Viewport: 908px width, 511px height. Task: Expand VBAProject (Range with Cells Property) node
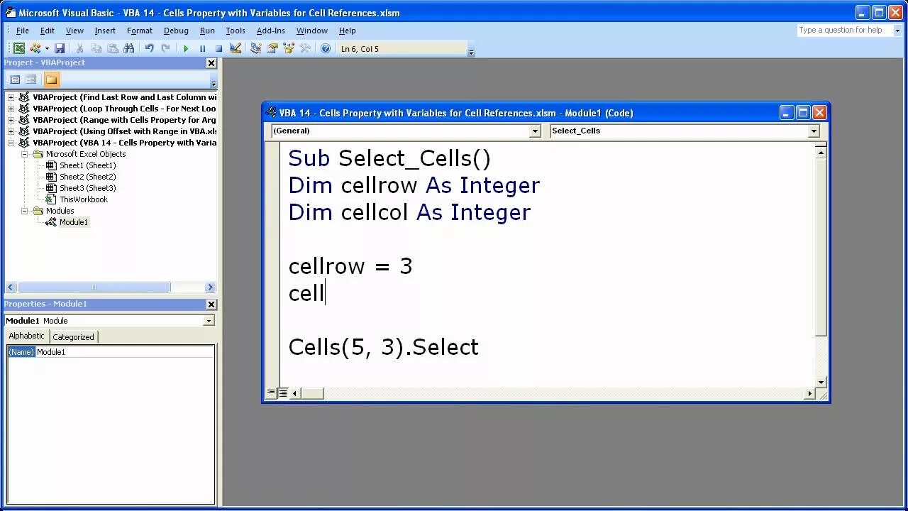coord(11,120)
